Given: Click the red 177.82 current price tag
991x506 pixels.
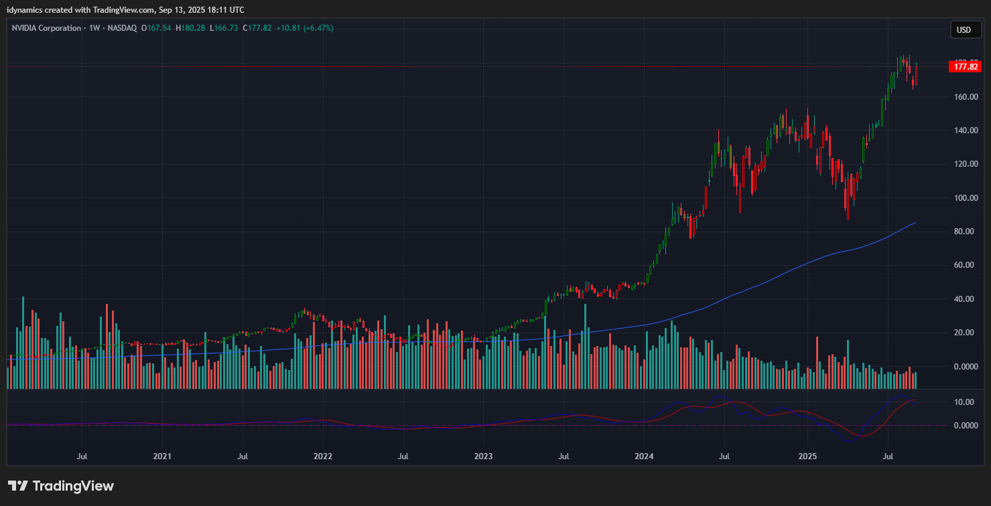Looking at the screenshot, I should [x=966, y=67].
